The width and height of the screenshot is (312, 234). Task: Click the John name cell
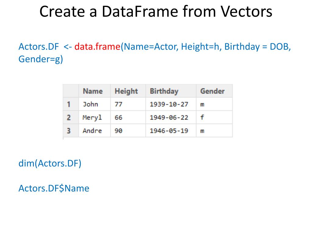click(x=94, y=104)
